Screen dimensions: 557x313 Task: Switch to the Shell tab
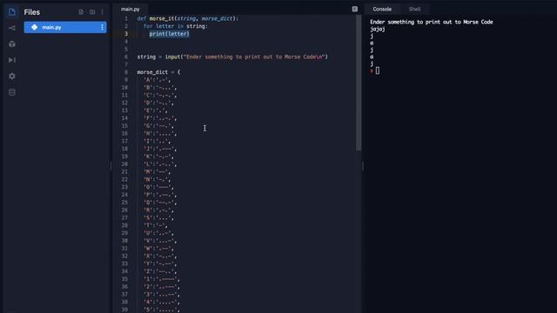(x=414, y=10)
